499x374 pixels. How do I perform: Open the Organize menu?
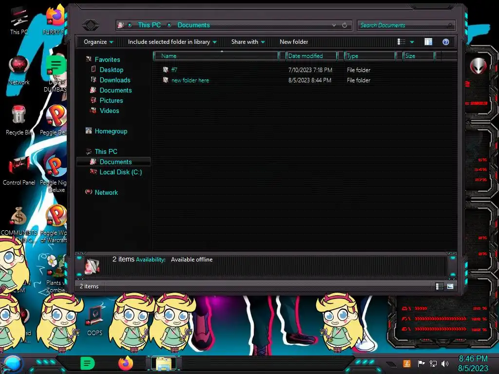click(x=98, y=42)
